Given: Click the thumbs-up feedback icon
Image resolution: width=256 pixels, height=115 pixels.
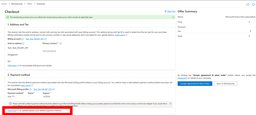Looking at the screenshot, I should pos(247,4).
